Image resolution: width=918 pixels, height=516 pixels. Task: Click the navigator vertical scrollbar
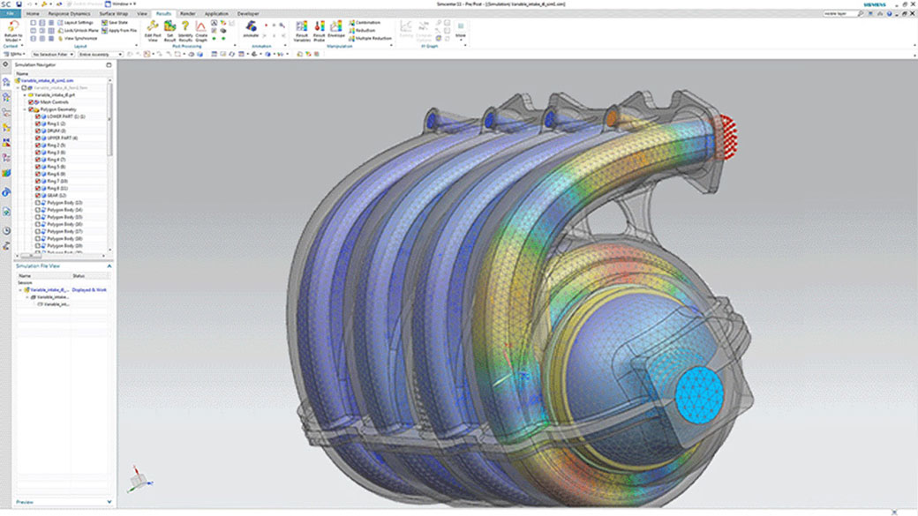(x=109, y=120)
